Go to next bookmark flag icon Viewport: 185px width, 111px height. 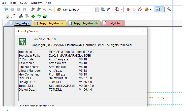[x=18, y=9]
